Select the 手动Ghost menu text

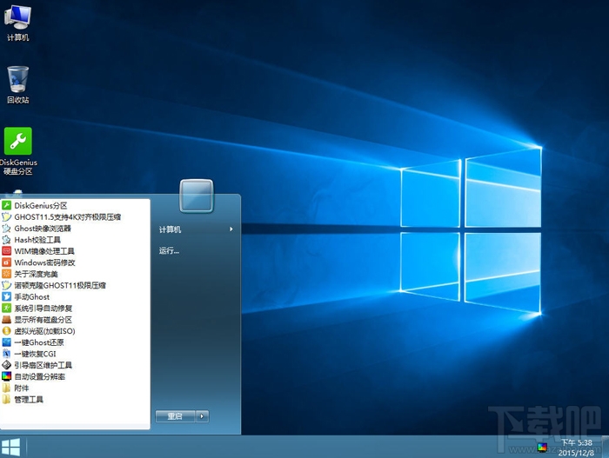[32, 296]
